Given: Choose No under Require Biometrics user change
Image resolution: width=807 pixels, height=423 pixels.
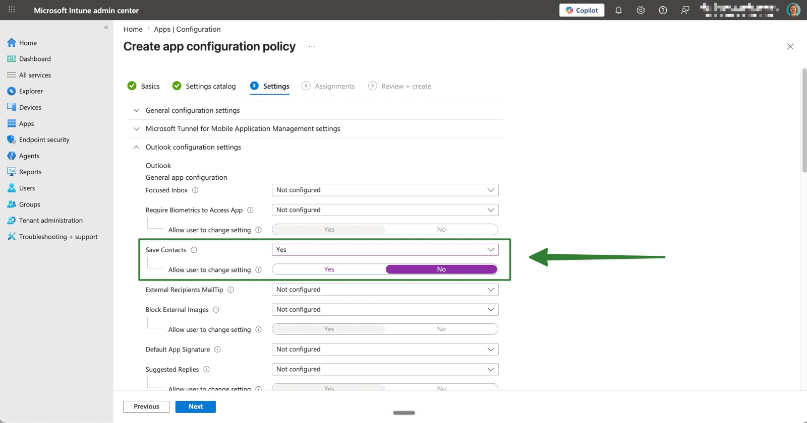Looking at the screenshot, I should [x=441, y=230].
